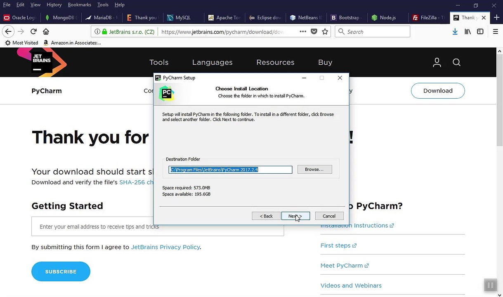Viewport: 503px width, 297px height.
Task: Open the Languages menu on JetBrains site
Action: pyautogui.click(x=213, y=62)
